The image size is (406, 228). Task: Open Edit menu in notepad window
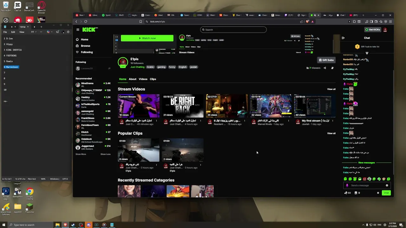[13, 32]
